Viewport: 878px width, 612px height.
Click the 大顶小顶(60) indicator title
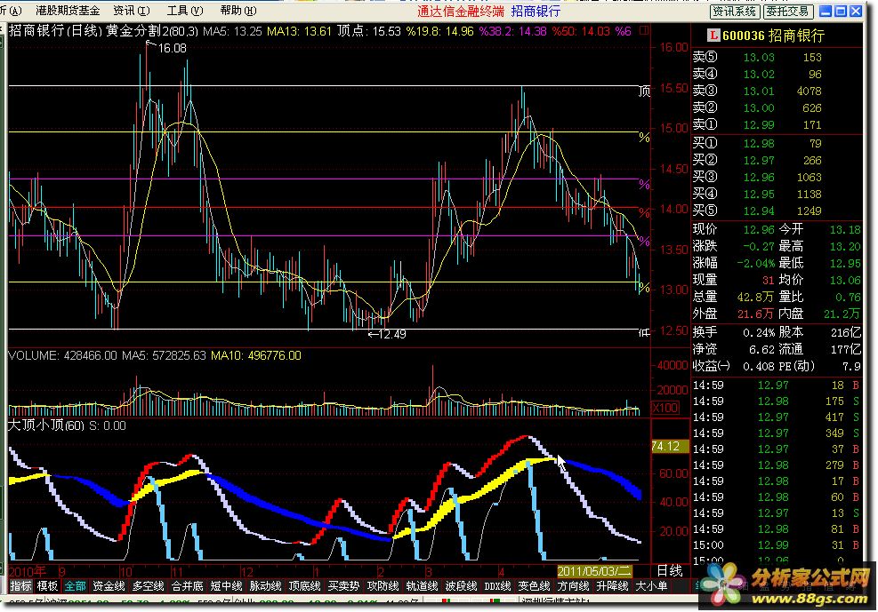pos(44,425)
